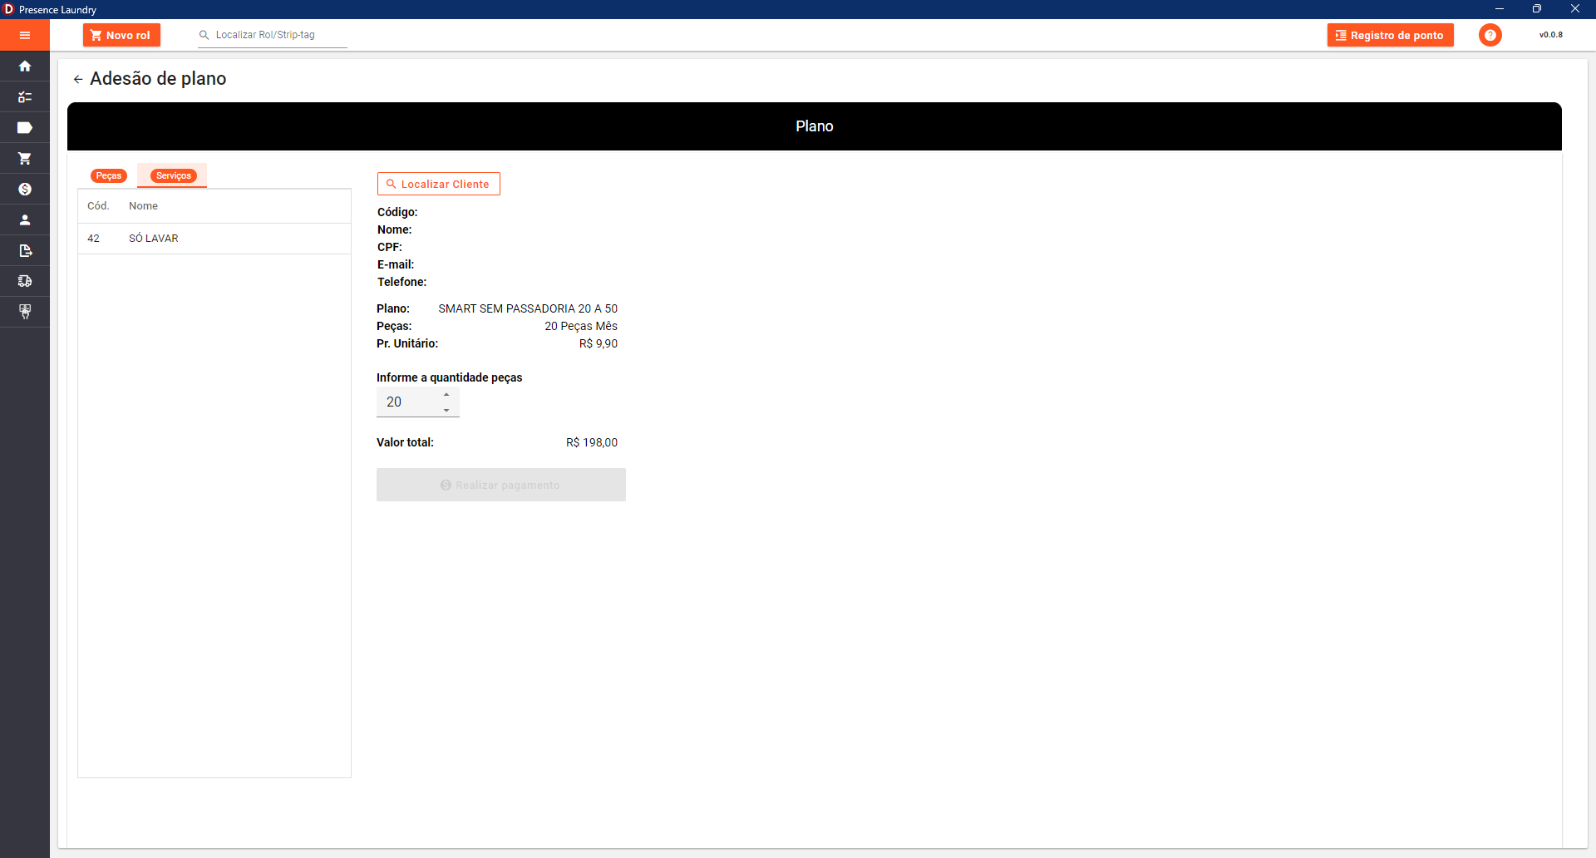The width and height of the screenshot is (1596, 858).
Task: Click the Cód. column header
Action: coord(98,206)
